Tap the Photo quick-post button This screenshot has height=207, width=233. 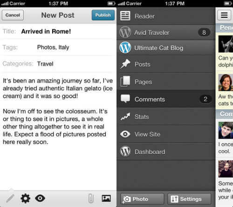point(142,199)
